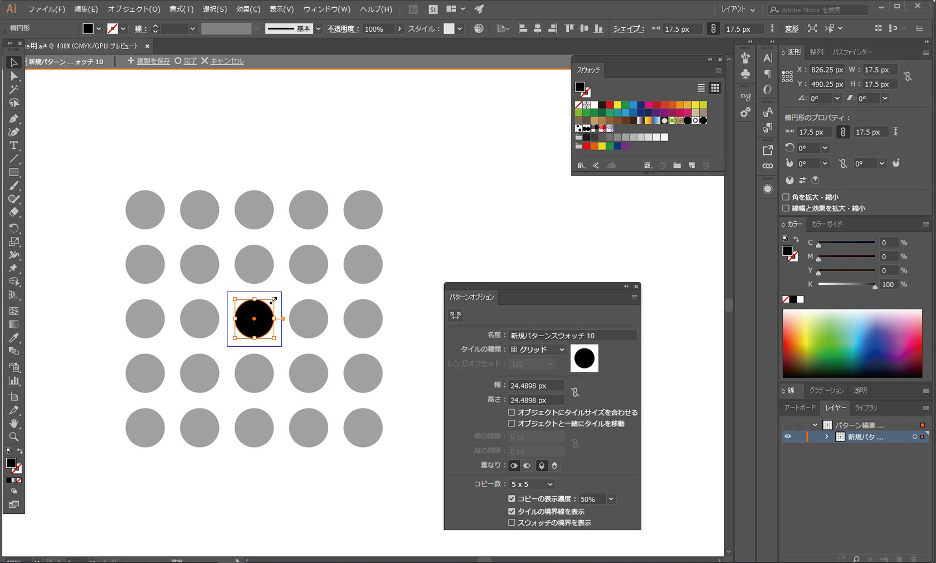Select the Rectangle tool
The height and width of the screenshot is (563, 936).
click(x=14, y=172)
